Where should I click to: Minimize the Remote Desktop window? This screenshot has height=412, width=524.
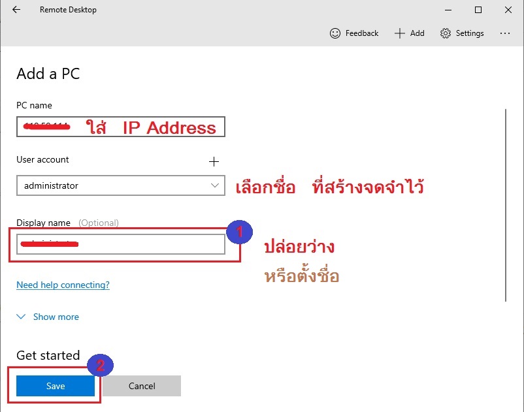point(448,10)
